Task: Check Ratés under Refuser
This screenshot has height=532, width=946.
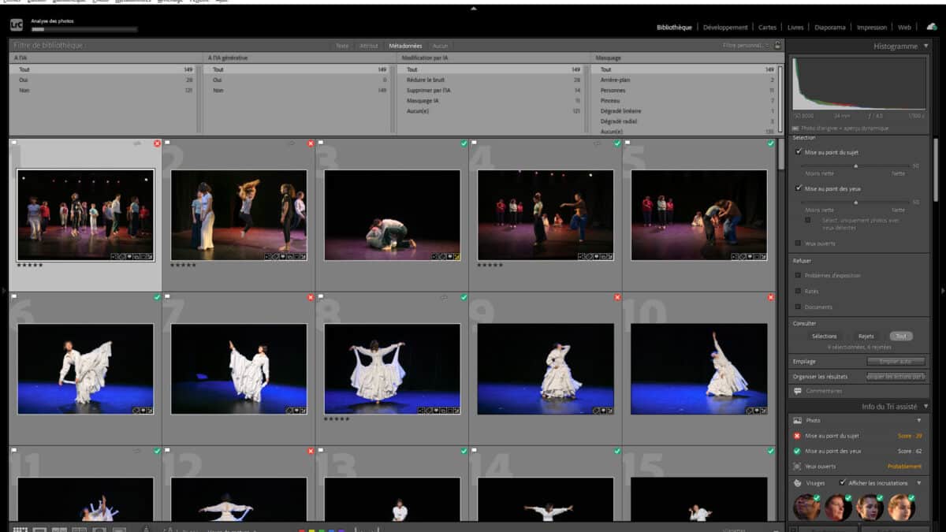Action: coord(799,292)
